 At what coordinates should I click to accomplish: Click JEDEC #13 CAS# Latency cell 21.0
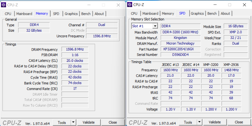(170, 76)
